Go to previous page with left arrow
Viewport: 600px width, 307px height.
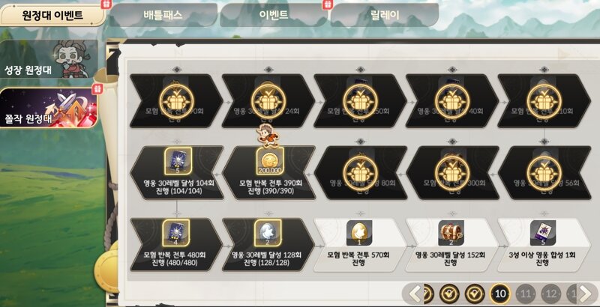click(415, 294)
